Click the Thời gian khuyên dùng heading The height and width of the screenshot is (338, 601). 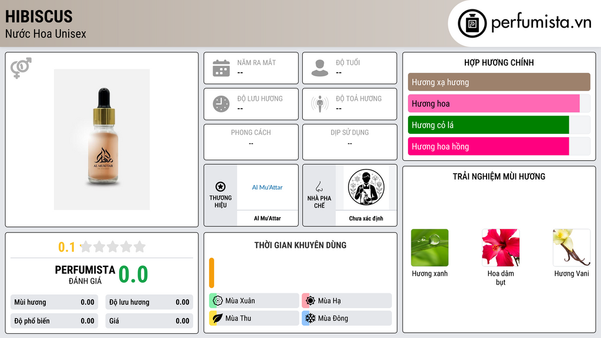coord(300,245)
